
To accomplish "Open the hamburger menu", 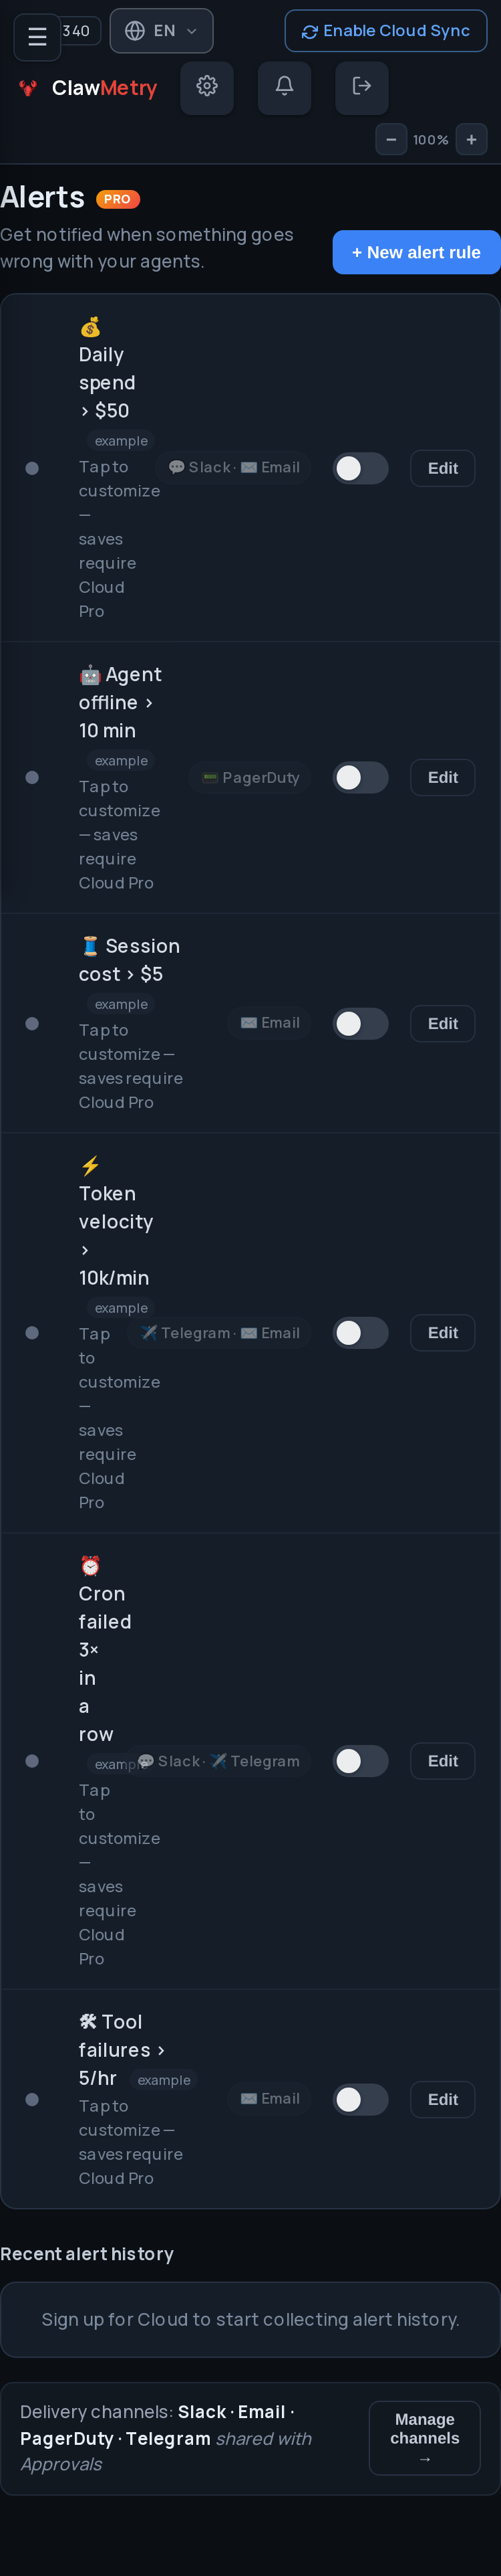I will [x=37, y=37].
